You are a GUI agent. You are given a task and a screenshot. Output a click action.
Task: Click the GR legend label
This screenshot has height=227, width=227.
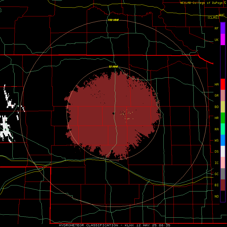pos(216,96)
